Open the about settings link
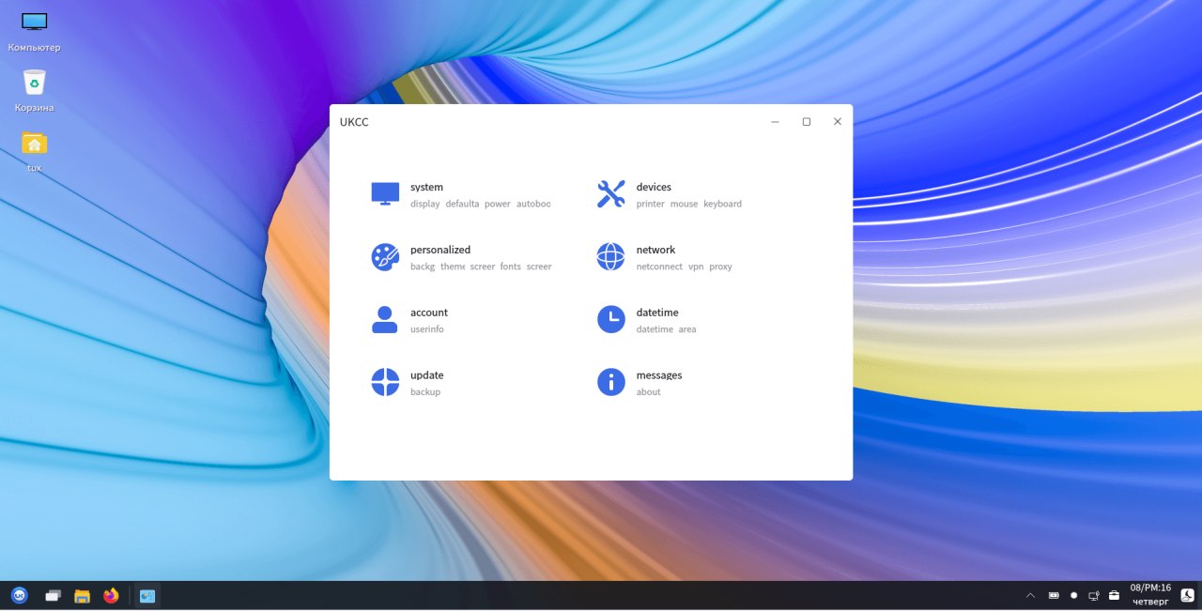1202x611 pixels. click(649, 392)
